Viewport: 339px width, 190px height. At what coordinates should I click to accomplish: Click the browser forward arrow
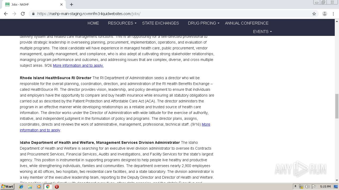coord(14,14)
